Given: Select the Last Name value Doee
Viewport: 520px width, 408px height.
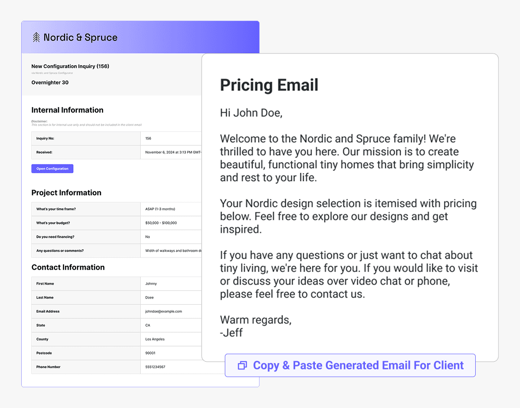Looking at the screenshot, I should coord(150,298).
